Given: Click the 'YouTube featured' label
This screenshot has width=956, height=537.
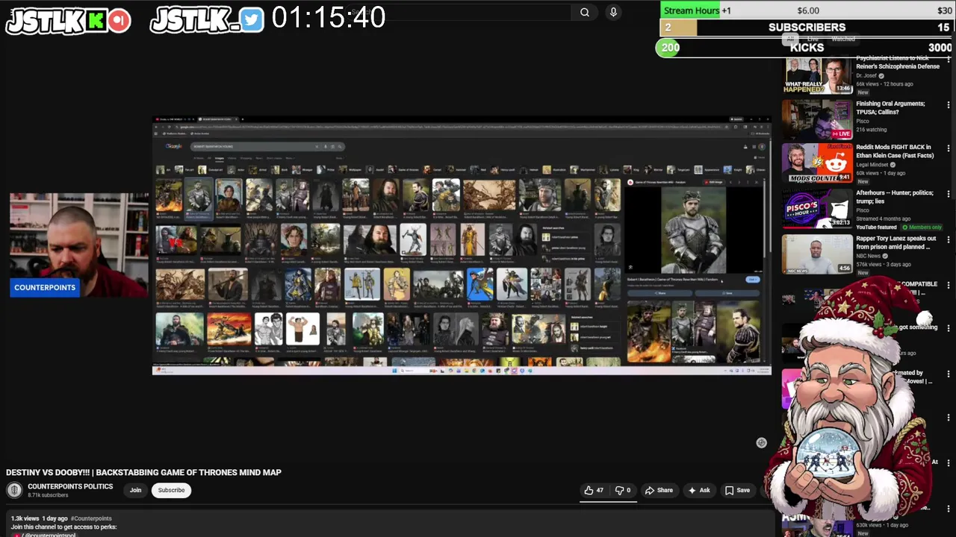Looking at the screenshot, I should [x=876, y=227].
